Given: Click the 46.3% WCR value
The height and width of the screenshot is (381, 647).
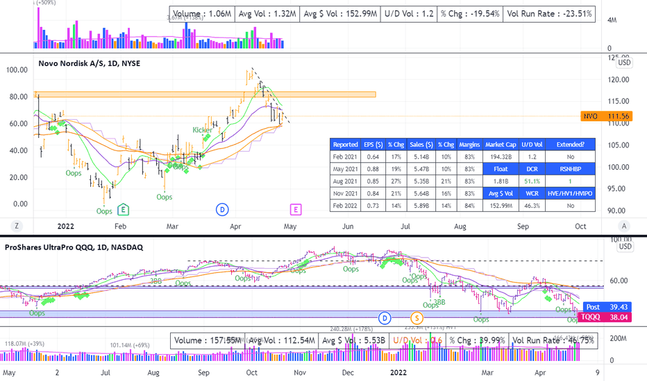Looking at the screenshot, I should tap(532, 206).
